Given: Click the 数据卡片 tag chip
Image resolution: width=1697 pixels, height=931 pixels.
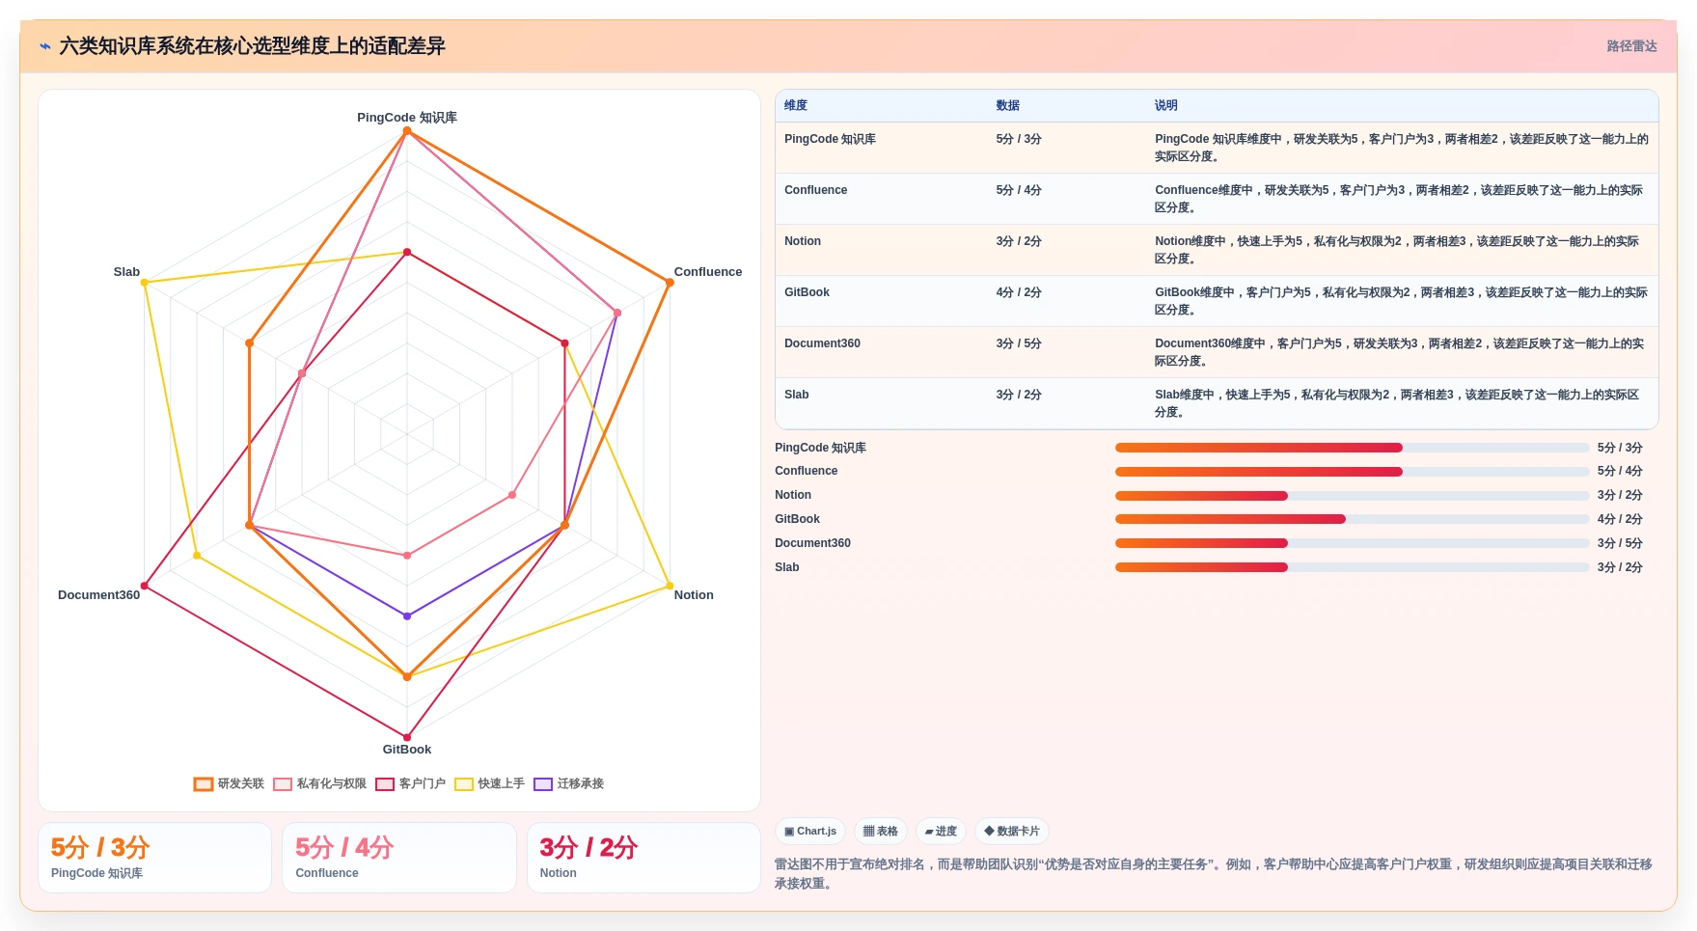Looking at the screenshot, I should point(1012,831).
